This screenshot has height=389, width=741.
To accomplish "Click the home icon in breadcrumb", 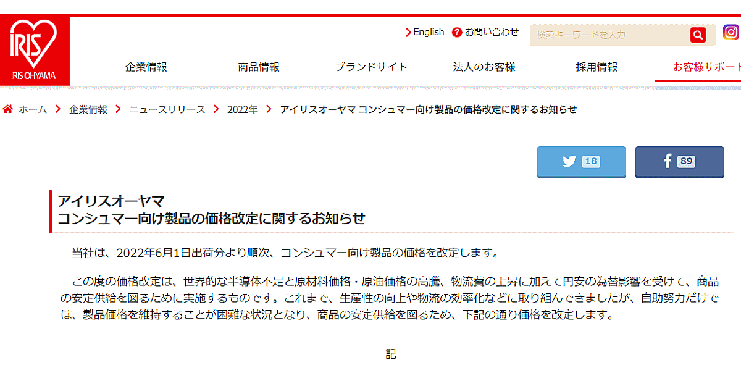I will (8, 109).
